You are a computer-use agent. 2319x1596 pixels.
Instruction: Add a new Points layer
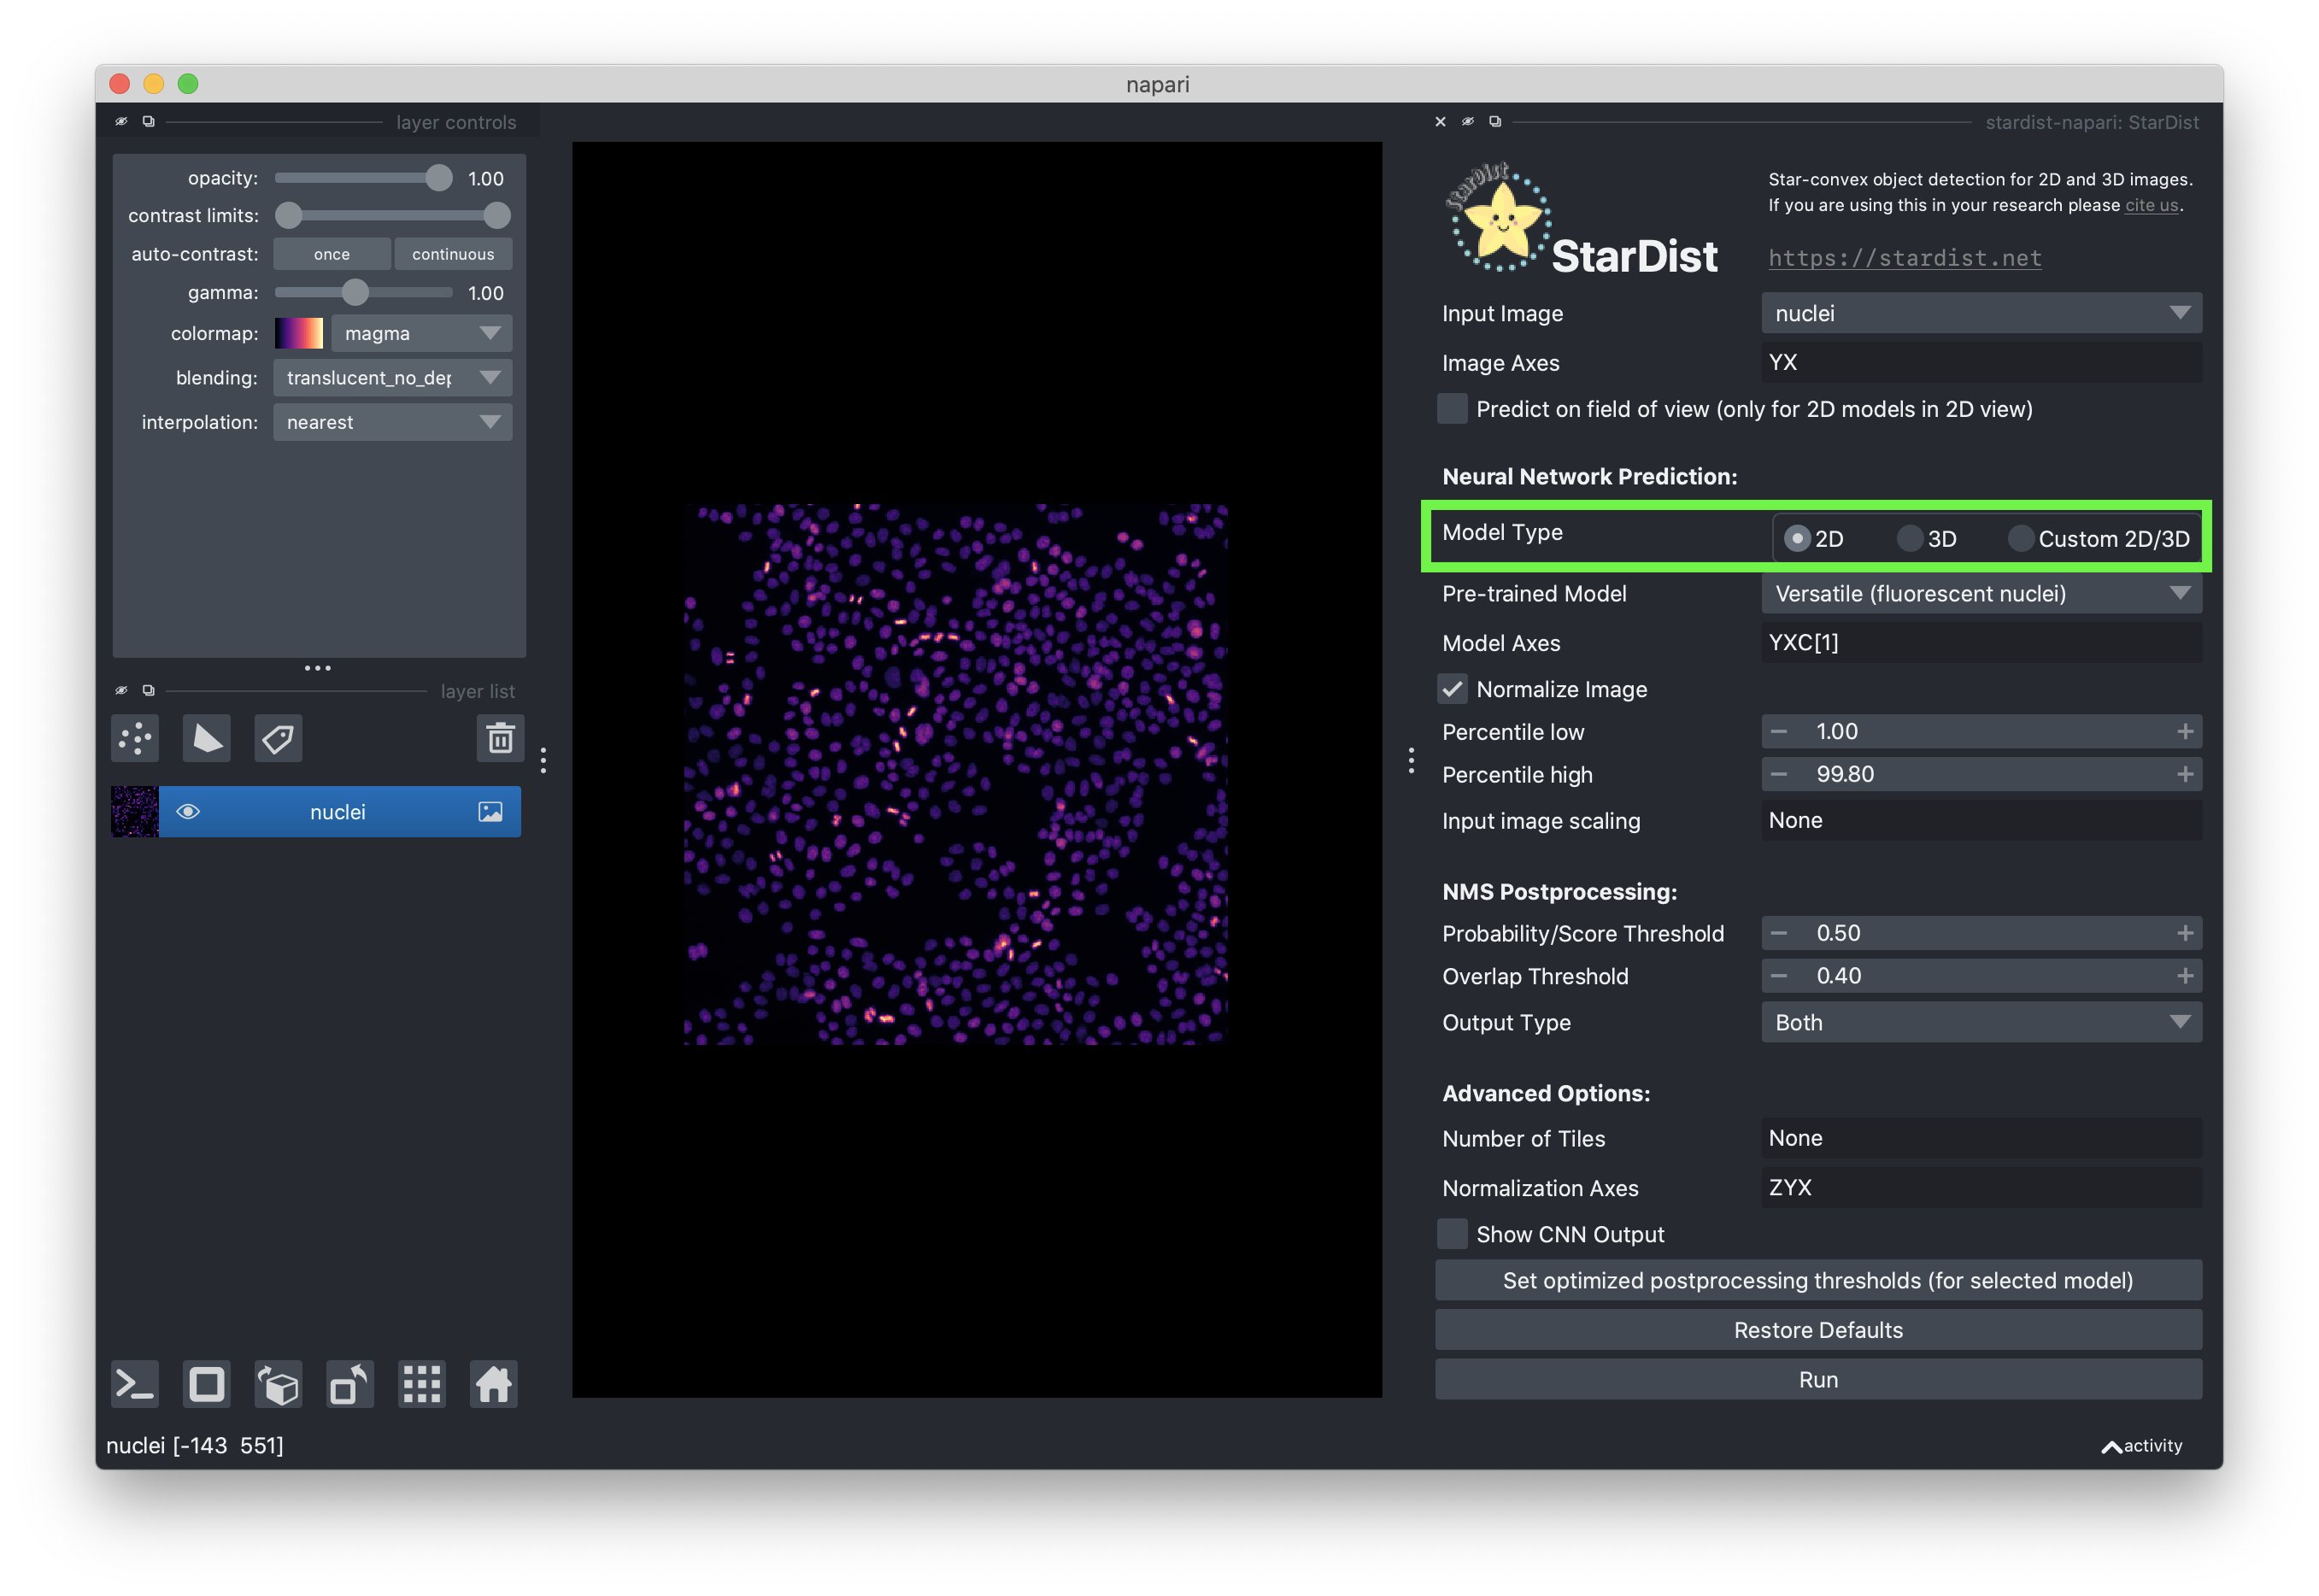click(x=134, y=738)
